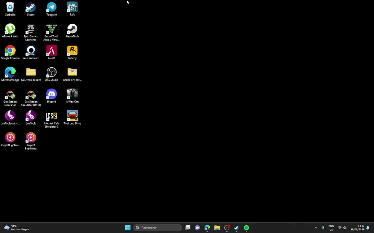This screenshot has height=233, width=374.
Task: Click the Rechercher taskbar search box
Action: [158, 228]
